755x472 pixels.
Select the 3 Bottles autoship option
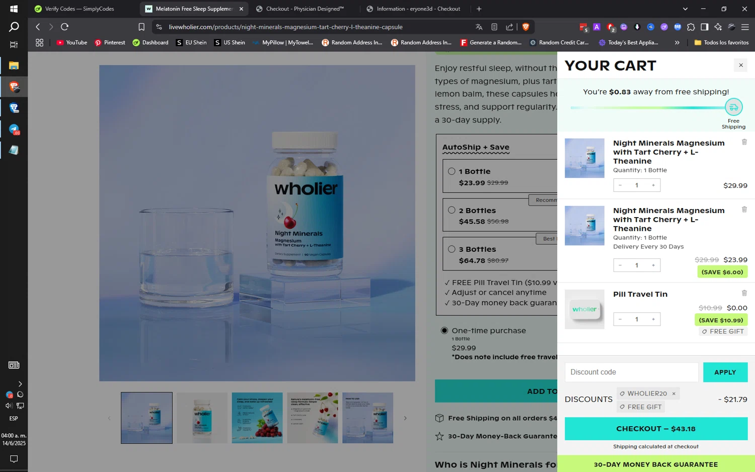451,249
